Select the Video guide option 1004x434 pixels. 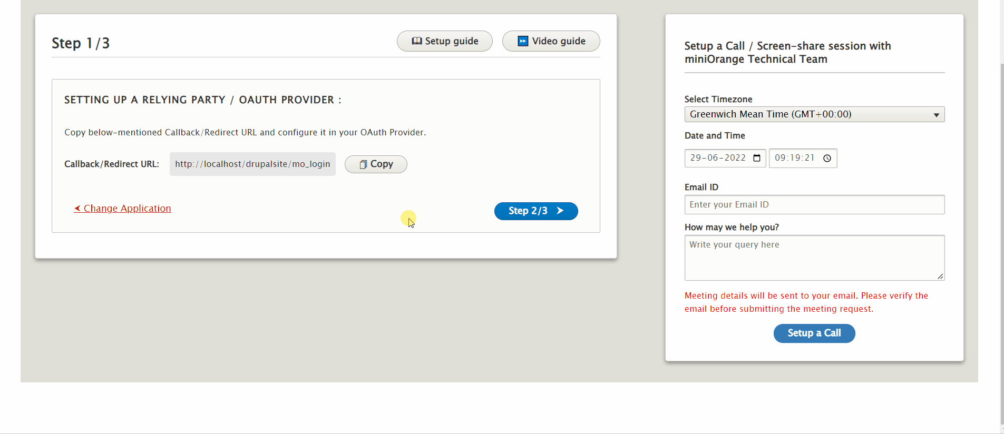tap(551, 41)
